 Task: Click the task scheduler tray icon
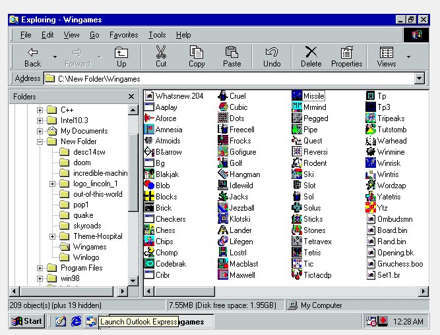(x=371, y=321)
